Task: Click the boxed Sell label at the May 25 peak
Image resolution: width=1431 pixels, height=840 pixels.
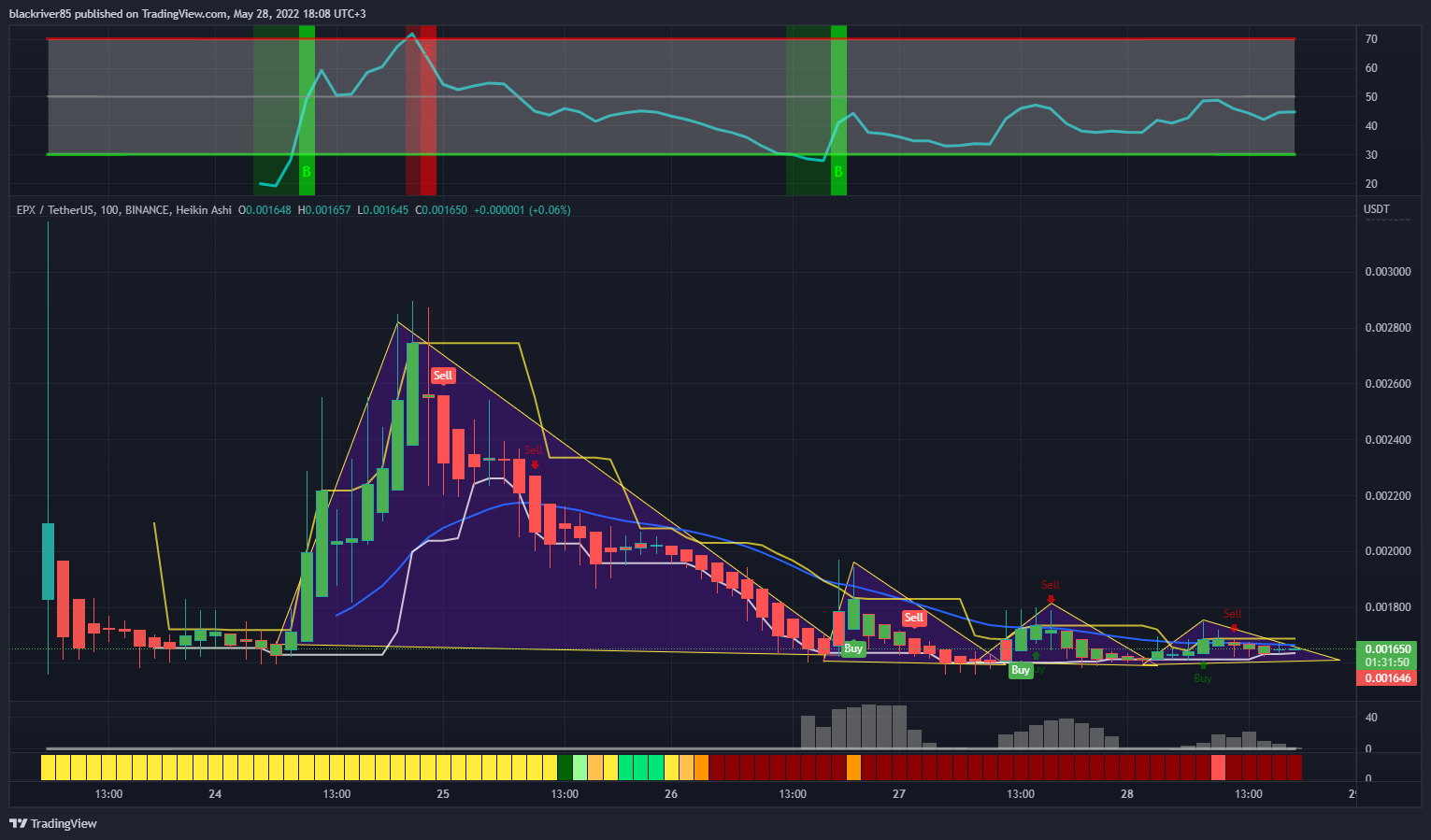Action: coord(443,376)
